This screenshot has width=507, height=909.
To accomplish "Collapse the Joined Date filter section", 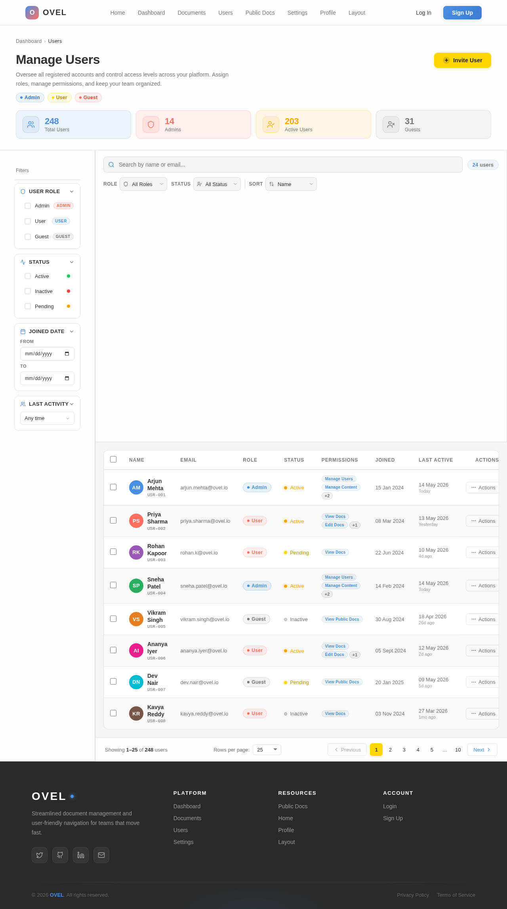I will (72, 332).
